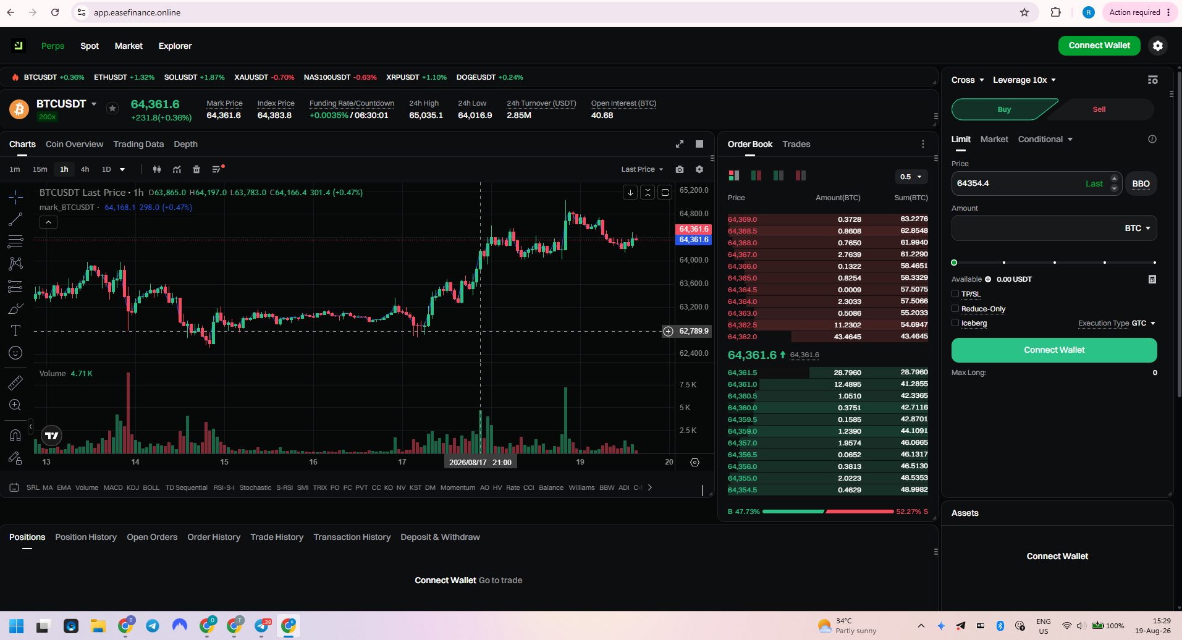This screenshot has width=1182, height=640.
Task: Open the Open Orders tab
Action: tap(152, 537)
